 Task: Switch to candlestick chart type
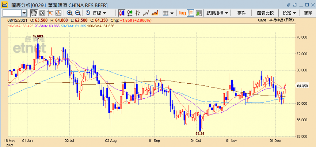122,13
